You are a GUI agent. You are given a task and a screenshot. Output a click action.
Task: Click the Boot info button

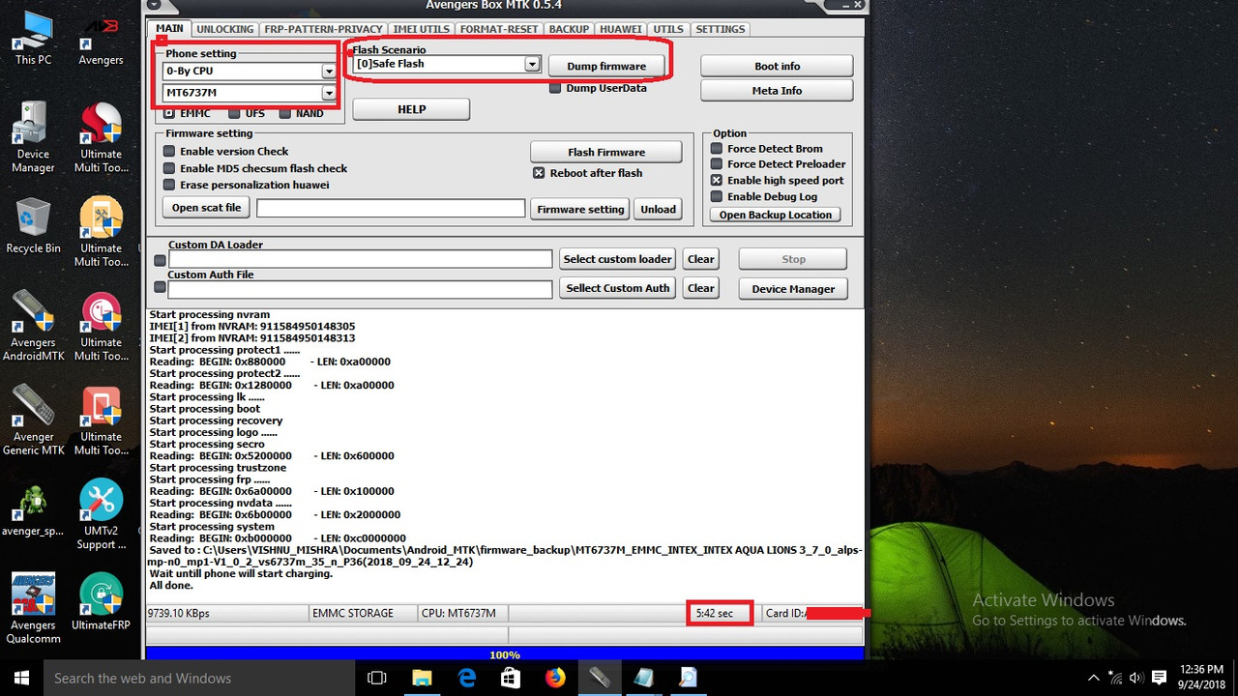point(777,66)
